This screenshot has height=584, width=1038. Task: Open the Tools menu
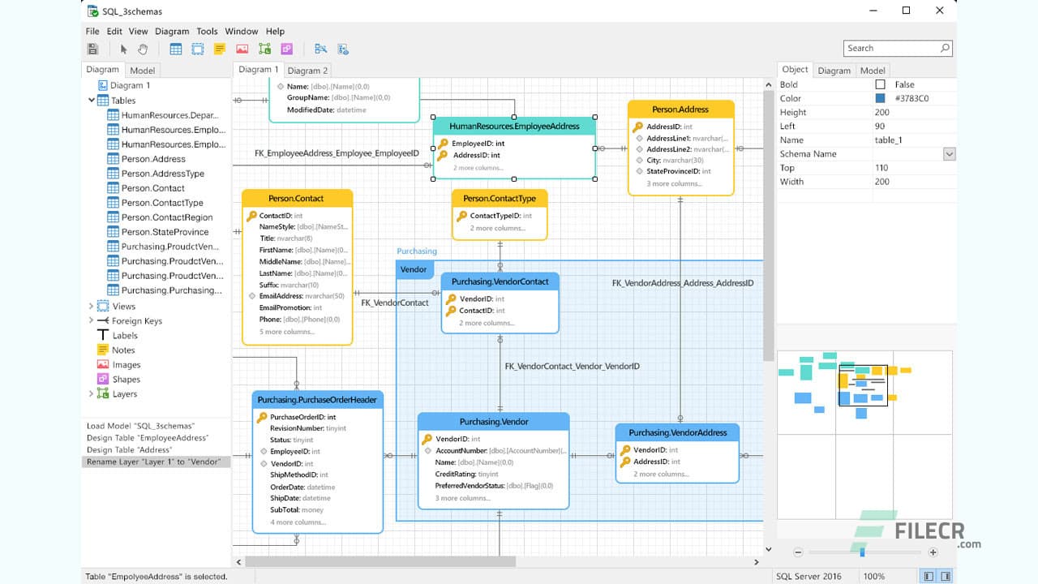tap(207, 32)
